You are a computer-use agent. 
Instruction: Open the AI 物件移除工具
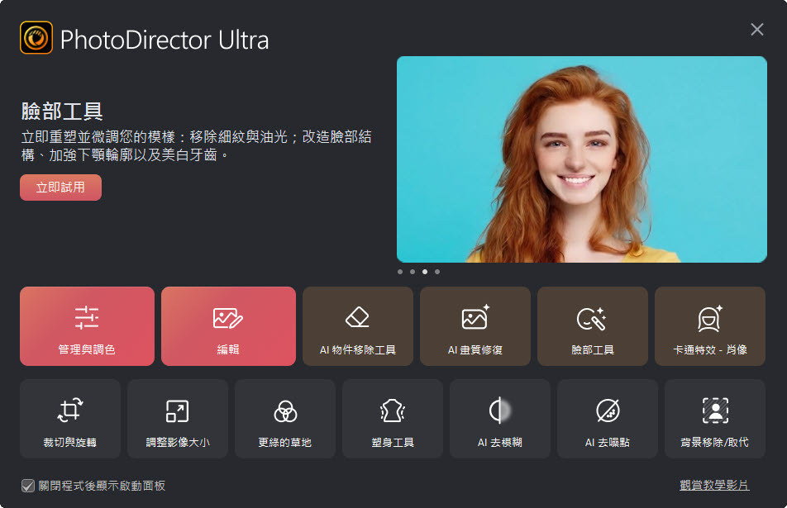point(358,325)
